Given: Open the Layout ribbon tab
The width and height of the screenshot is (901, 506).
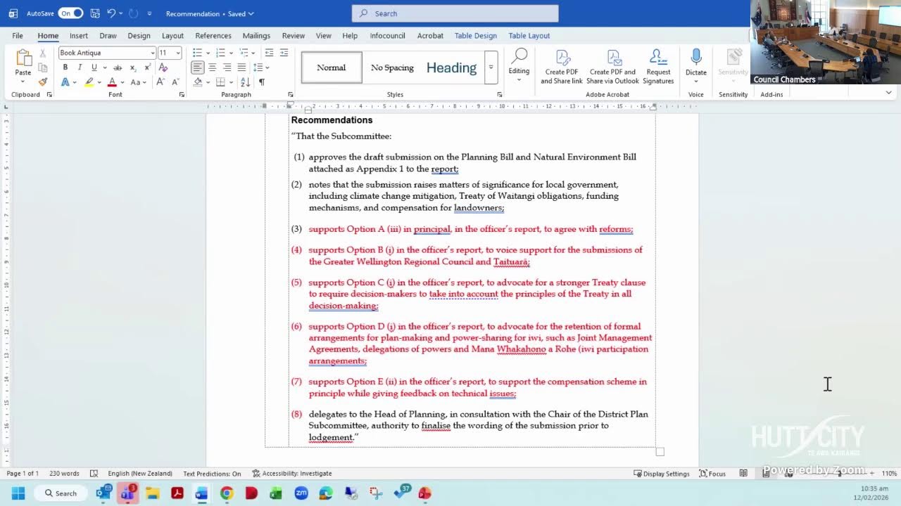Looking at the screenshot, I should point(172,36).
